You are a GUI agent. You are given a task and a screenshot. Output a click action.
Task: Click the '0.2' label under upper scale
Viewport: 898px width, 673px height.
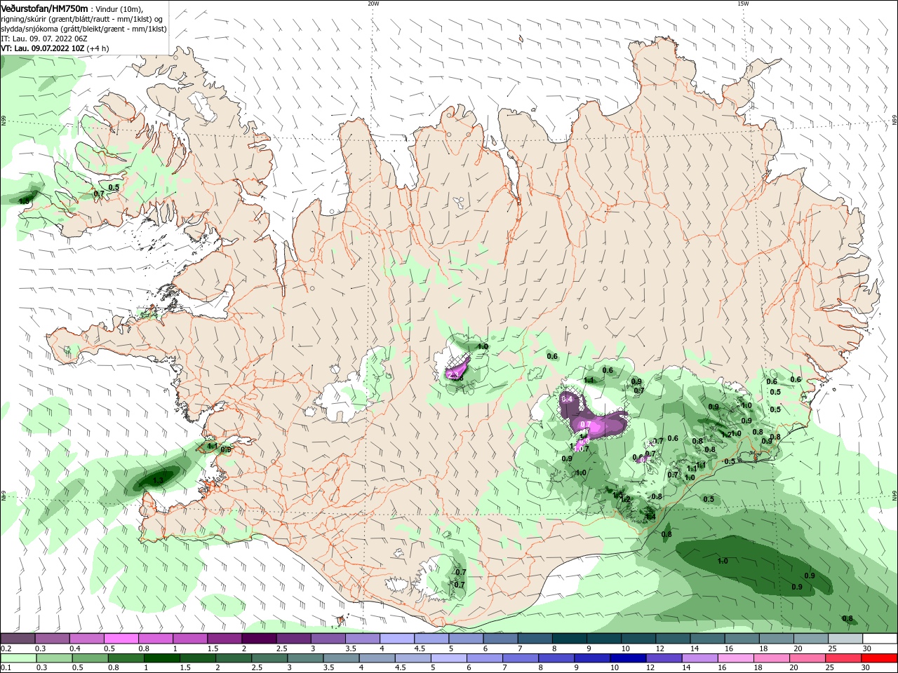tap(6, 648)
